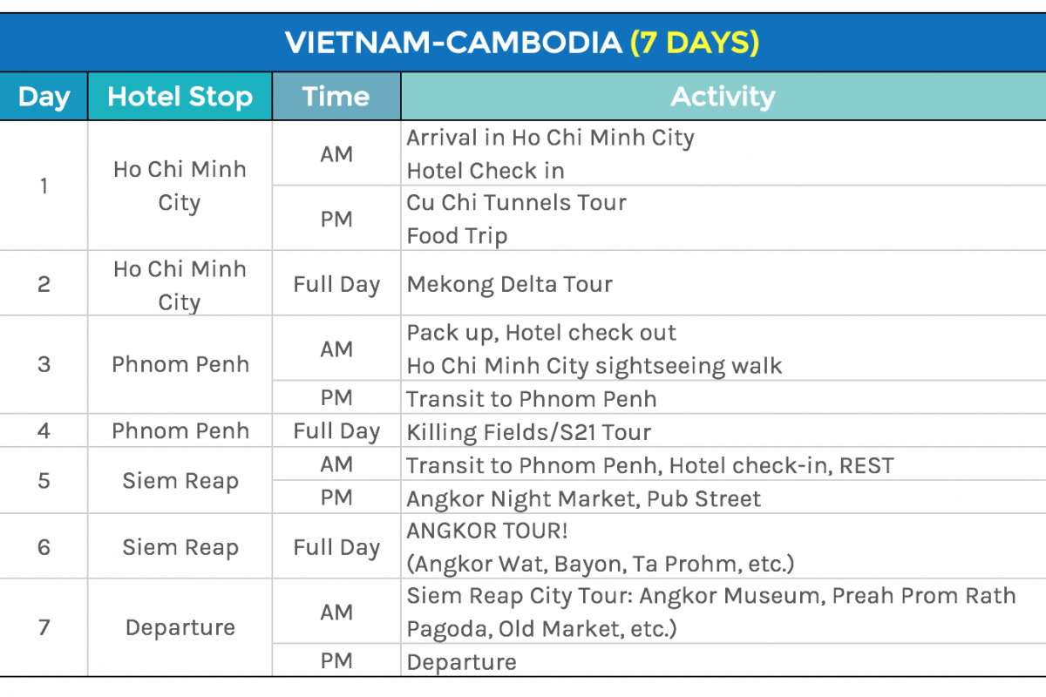
Task: Select the 'Killing Fields/S21 Tour' cell
Action: pyautogui.click(x=528, y=432)
